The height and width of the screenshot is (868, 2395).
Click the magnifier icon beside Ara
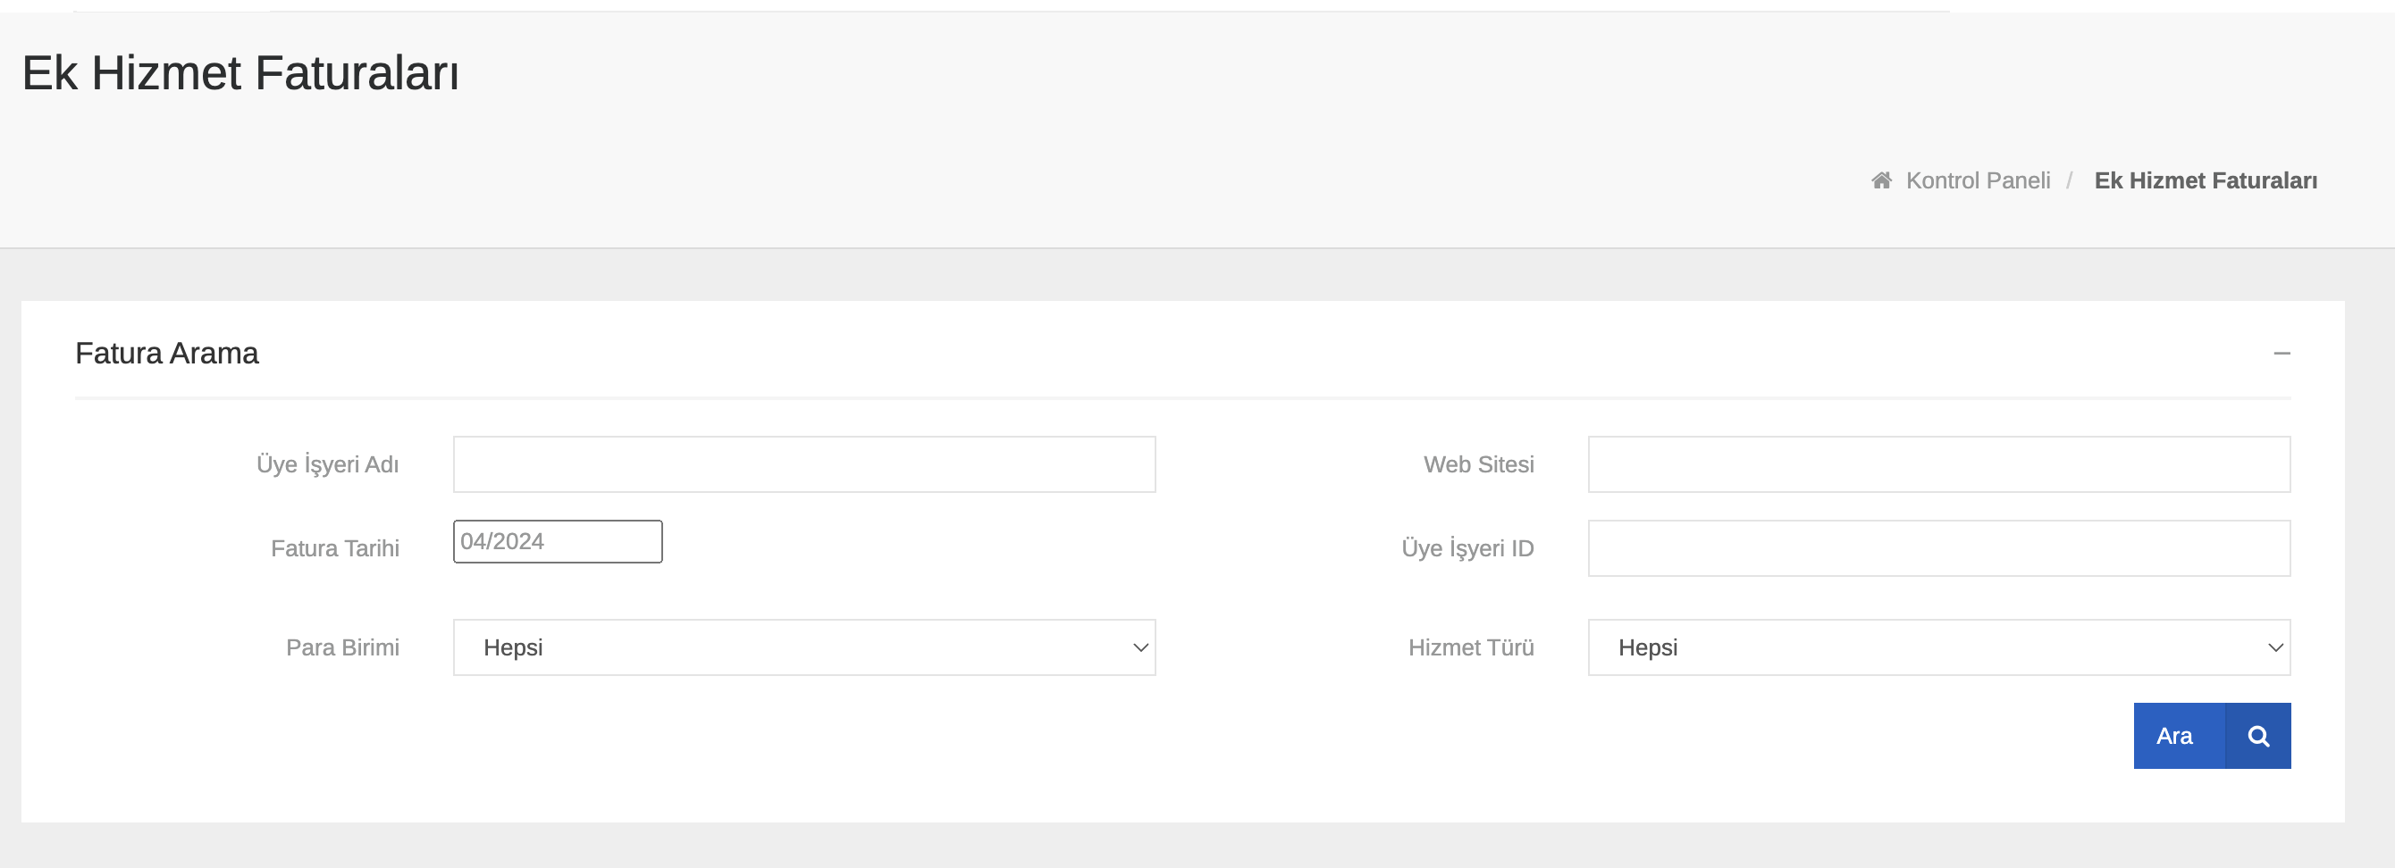point(2258,736)
